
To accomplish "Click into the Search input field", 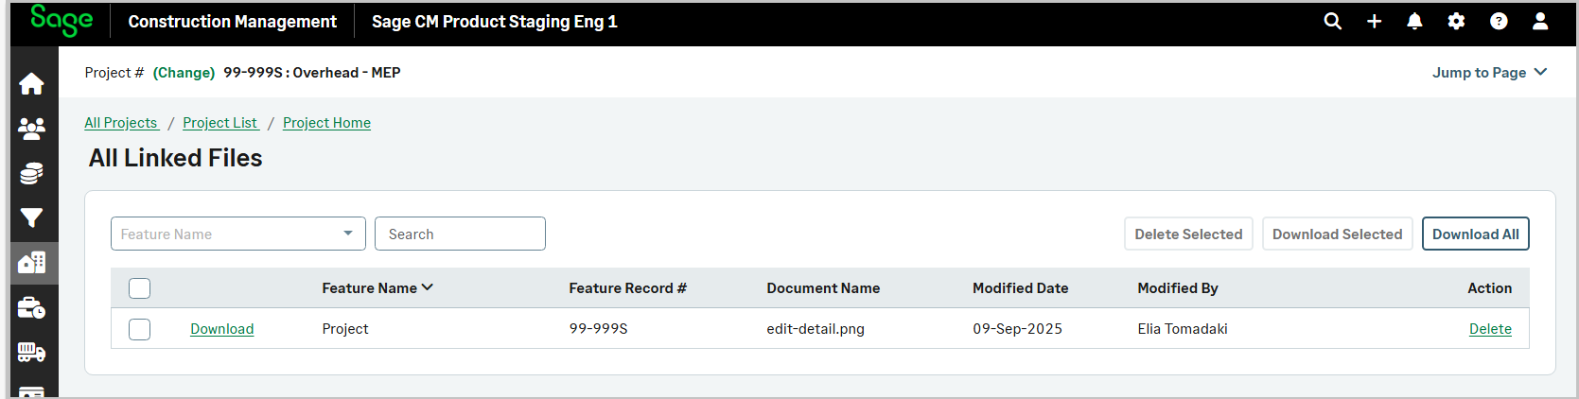I will pos(460,234).
